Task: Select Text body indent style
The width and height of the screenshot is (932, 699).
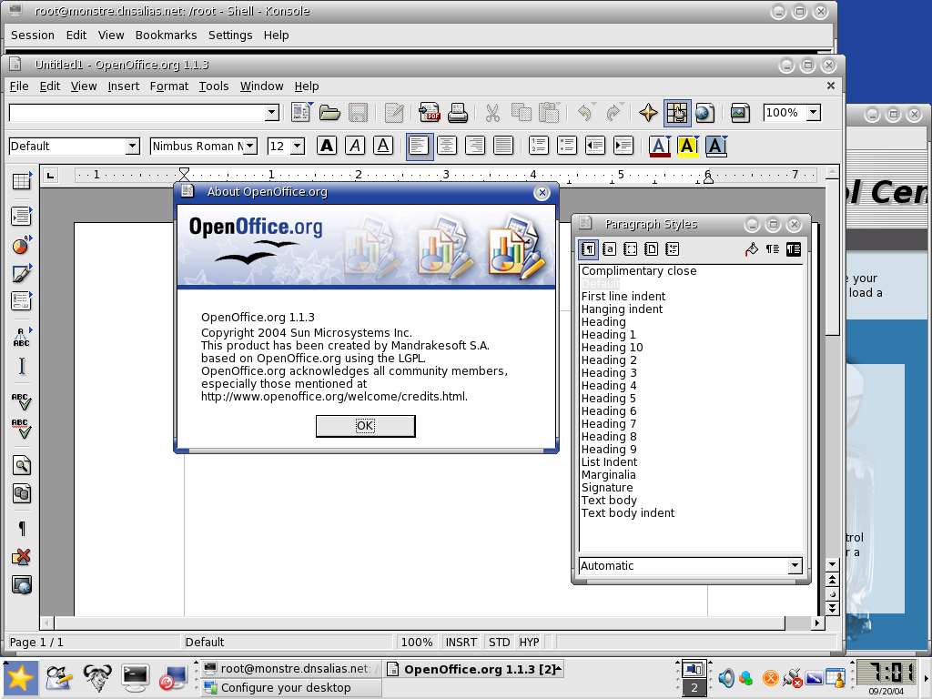Action: click(x=628, y=513)
